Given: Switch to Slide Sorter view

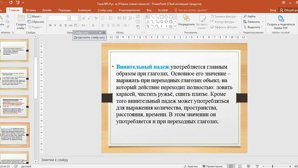Looking at the screenshot, I should 240,166.
